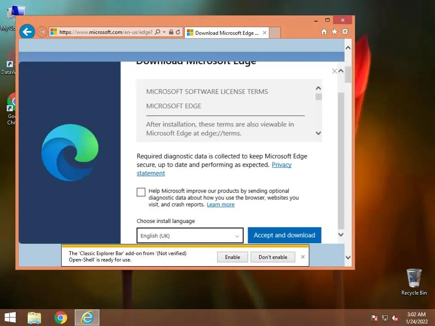Click the network tray icon
The height and width of the screenshot is (326, 435).
click(x=385, y=318)
